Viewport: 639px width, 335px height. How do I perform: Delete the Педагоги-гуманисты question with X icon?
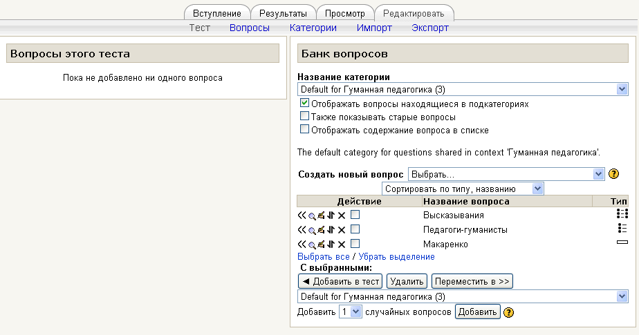(x=341, y=229)
